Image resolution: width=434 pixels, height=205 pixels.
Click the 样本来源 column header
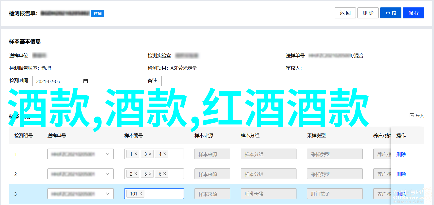204,135
